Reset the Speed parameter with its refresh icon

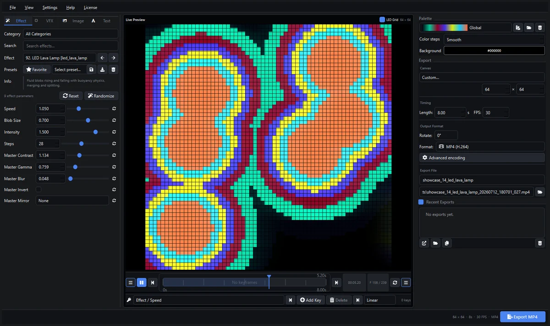pyautogui.click(x=114, y=109)
